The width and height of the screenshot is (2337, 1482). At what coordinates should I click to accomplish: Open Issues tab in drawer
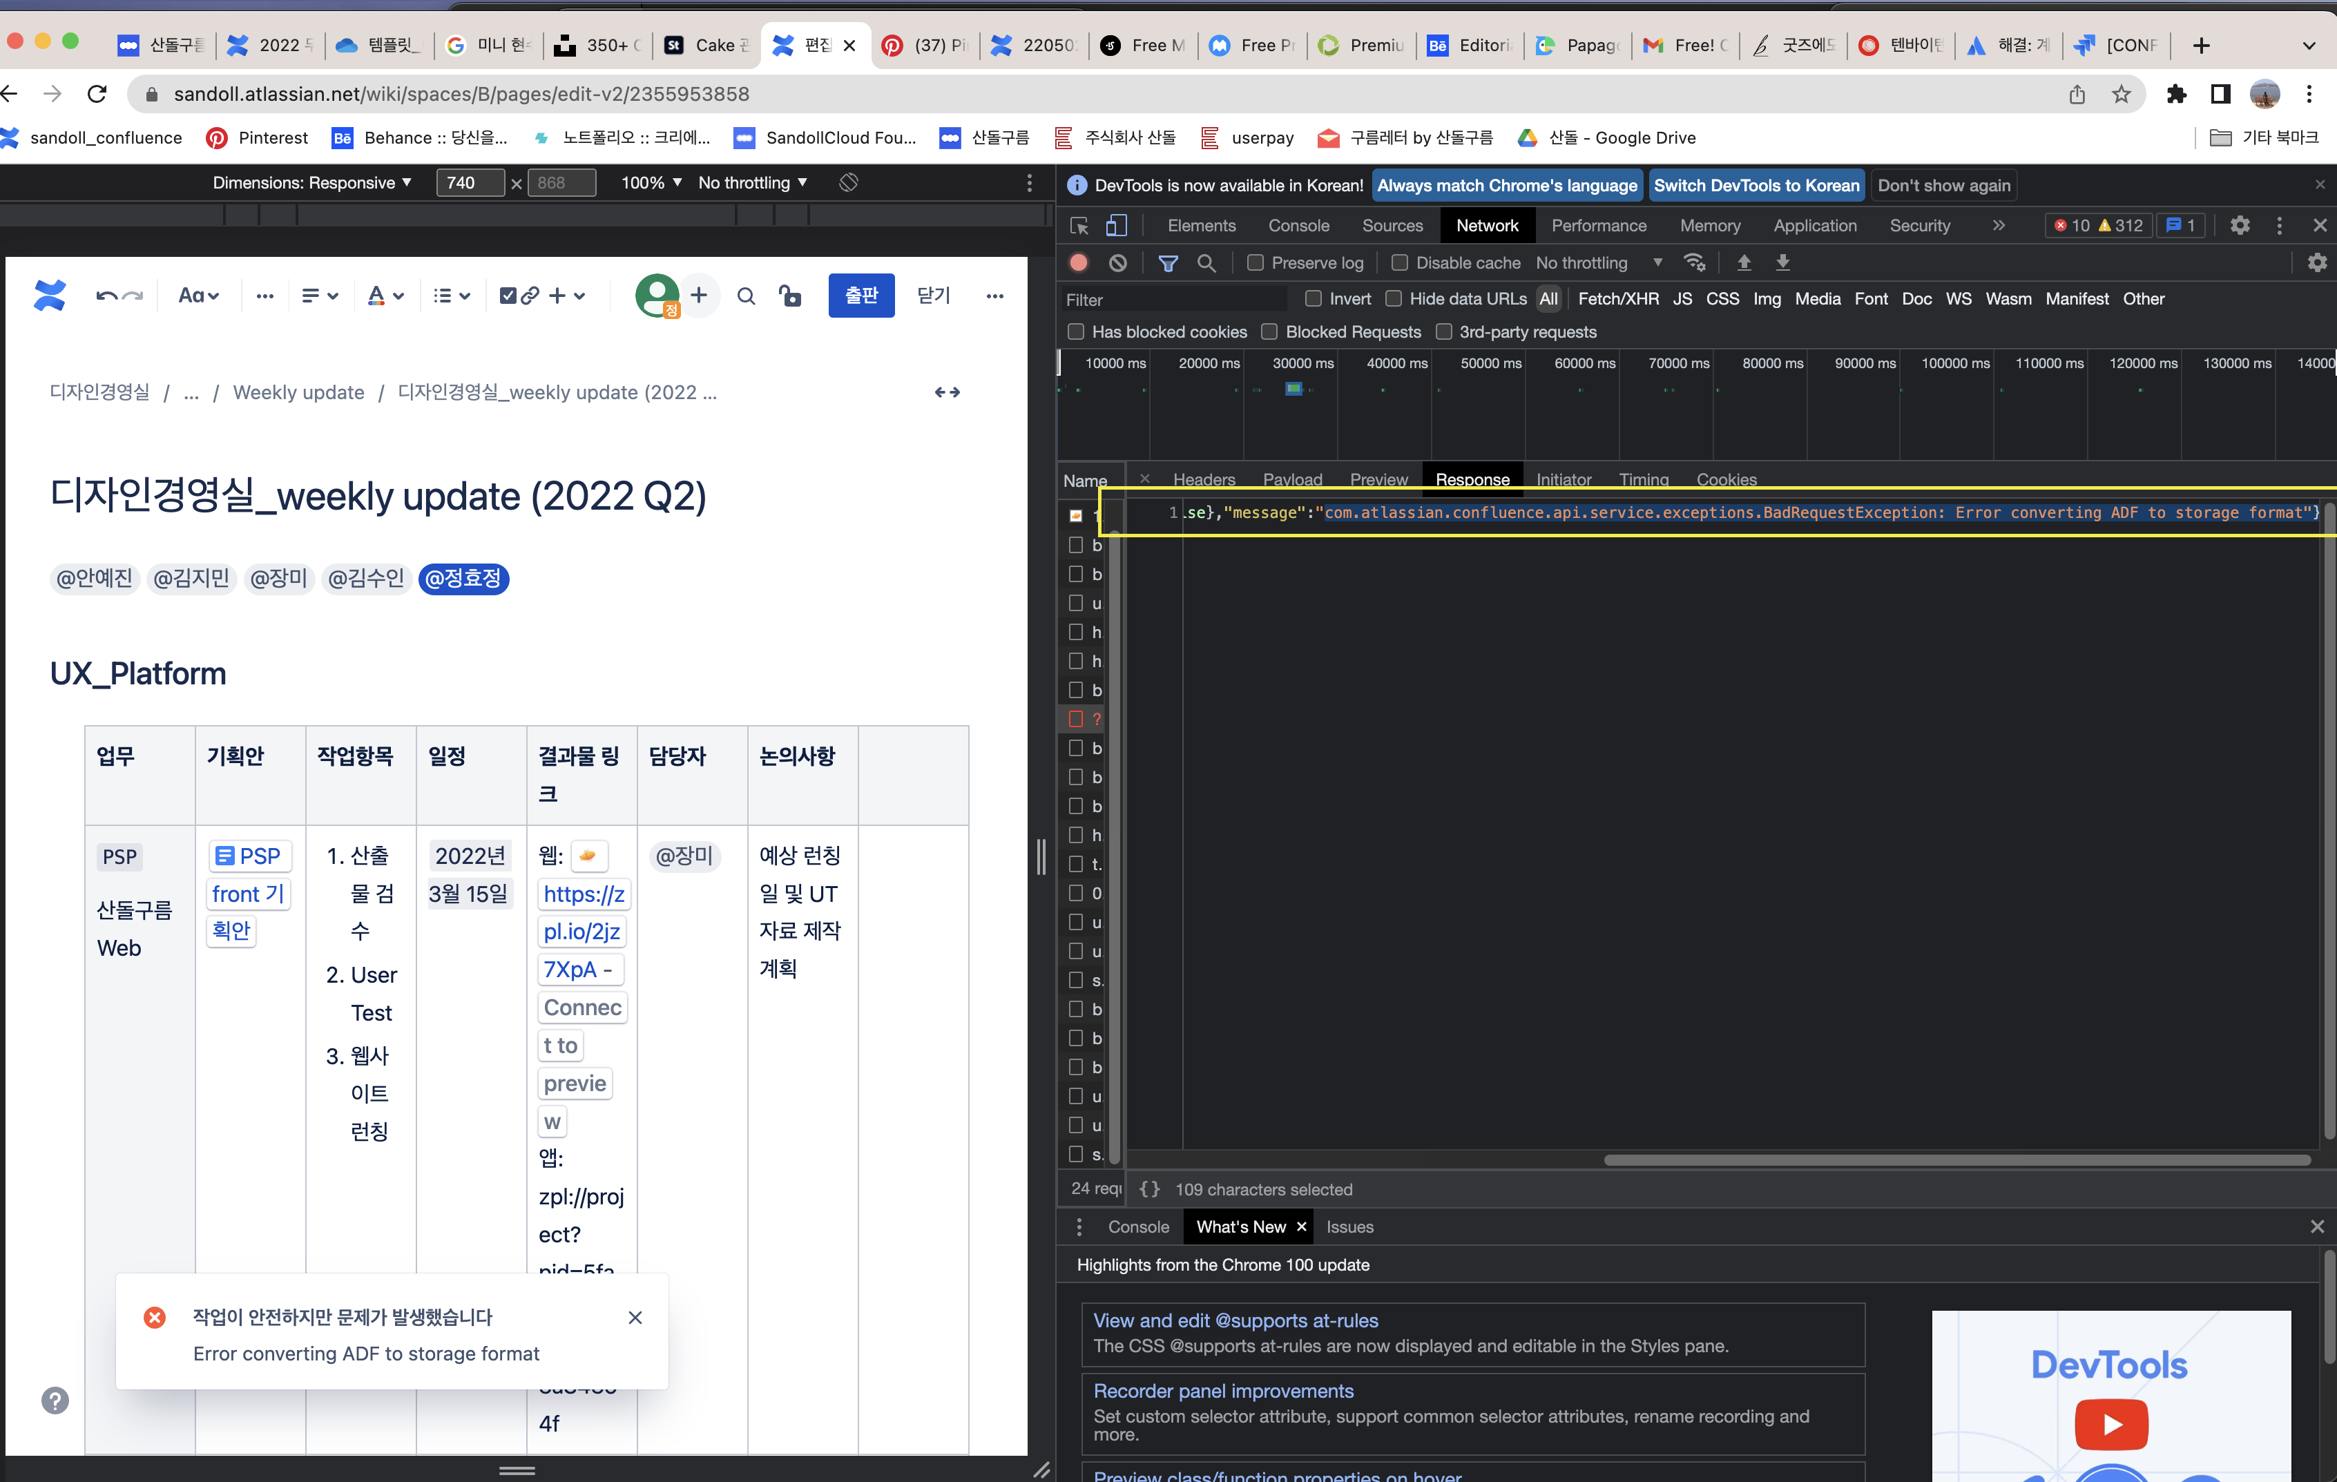[x=1349, y=1226]
